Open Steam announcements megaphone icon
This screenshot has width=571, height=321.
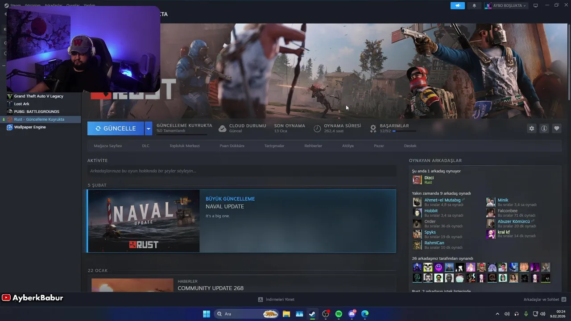(x=457, y=5)
